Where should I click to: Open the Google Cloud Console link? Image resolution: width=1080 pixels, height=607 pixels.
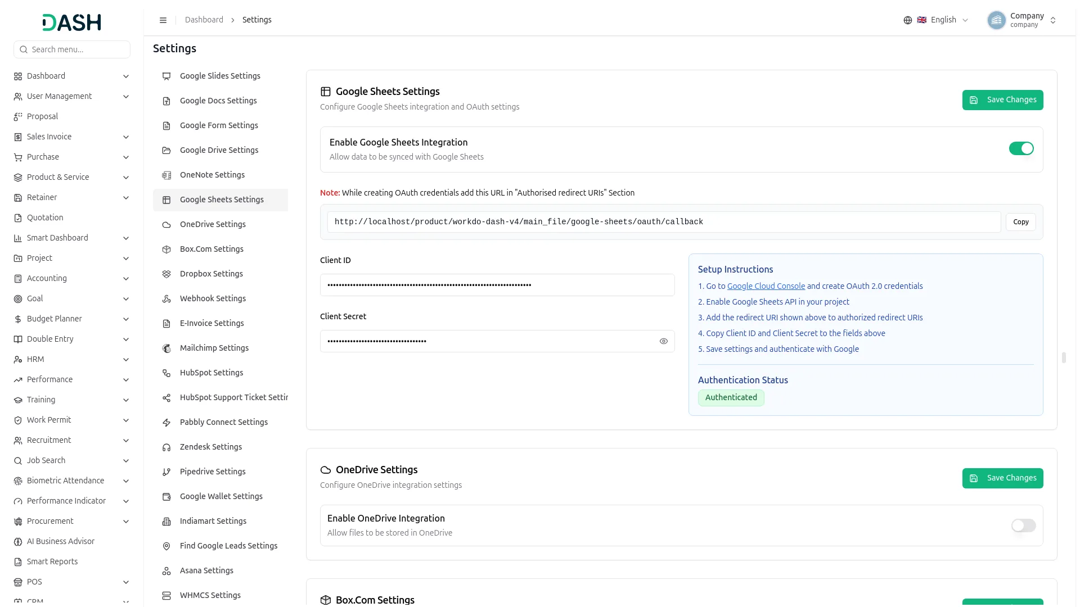pyautogui.click(x=766, y=286)
